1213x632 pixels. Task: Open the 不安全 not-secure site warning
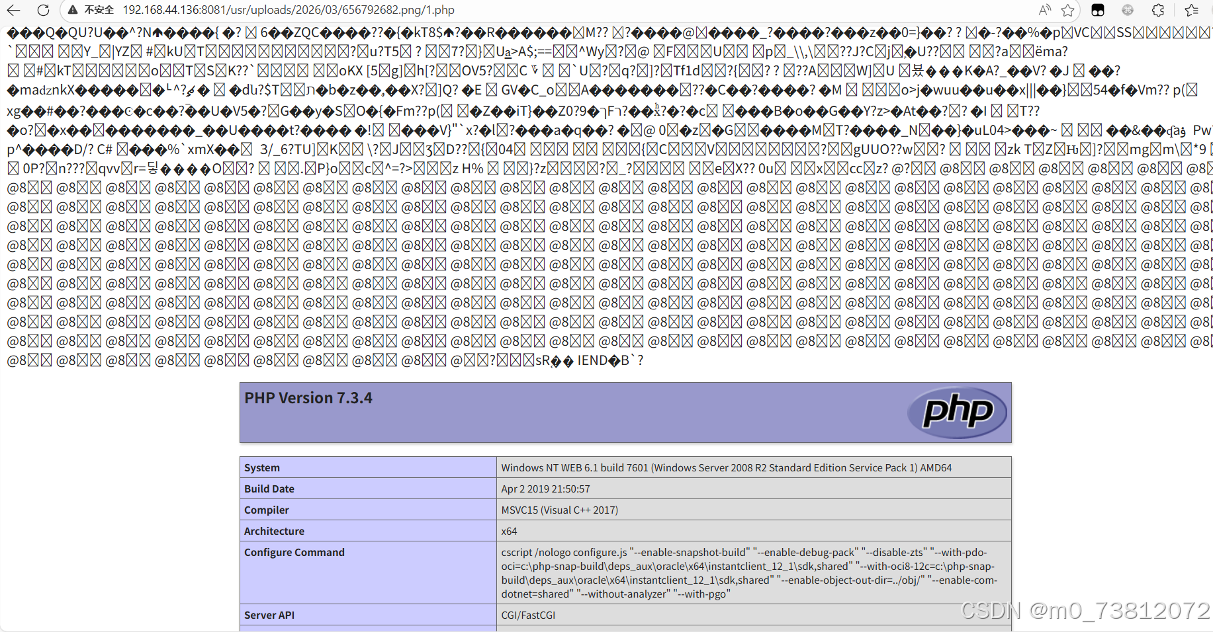point(91,10)
